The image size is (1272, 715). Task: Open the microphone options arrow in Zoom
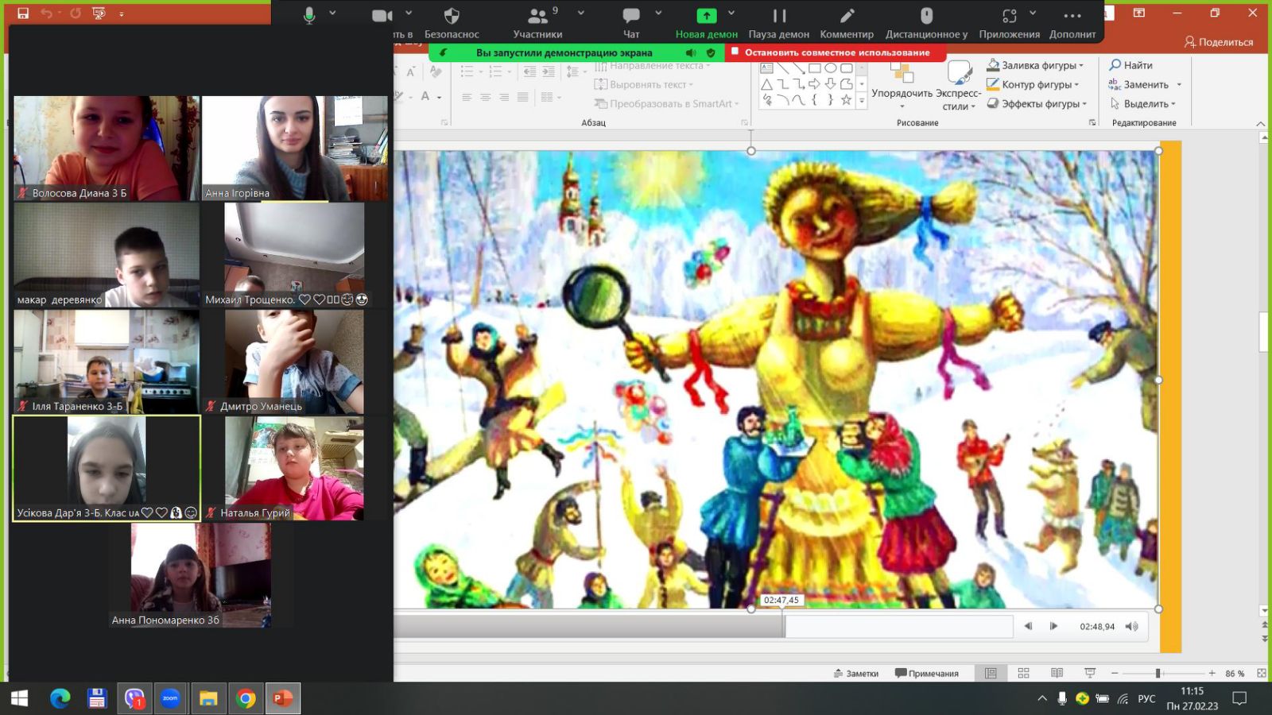(x=332, y=13)
